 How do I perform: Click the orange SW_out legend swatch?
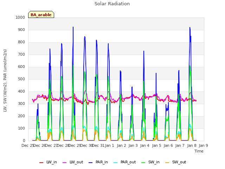(167, 163)
